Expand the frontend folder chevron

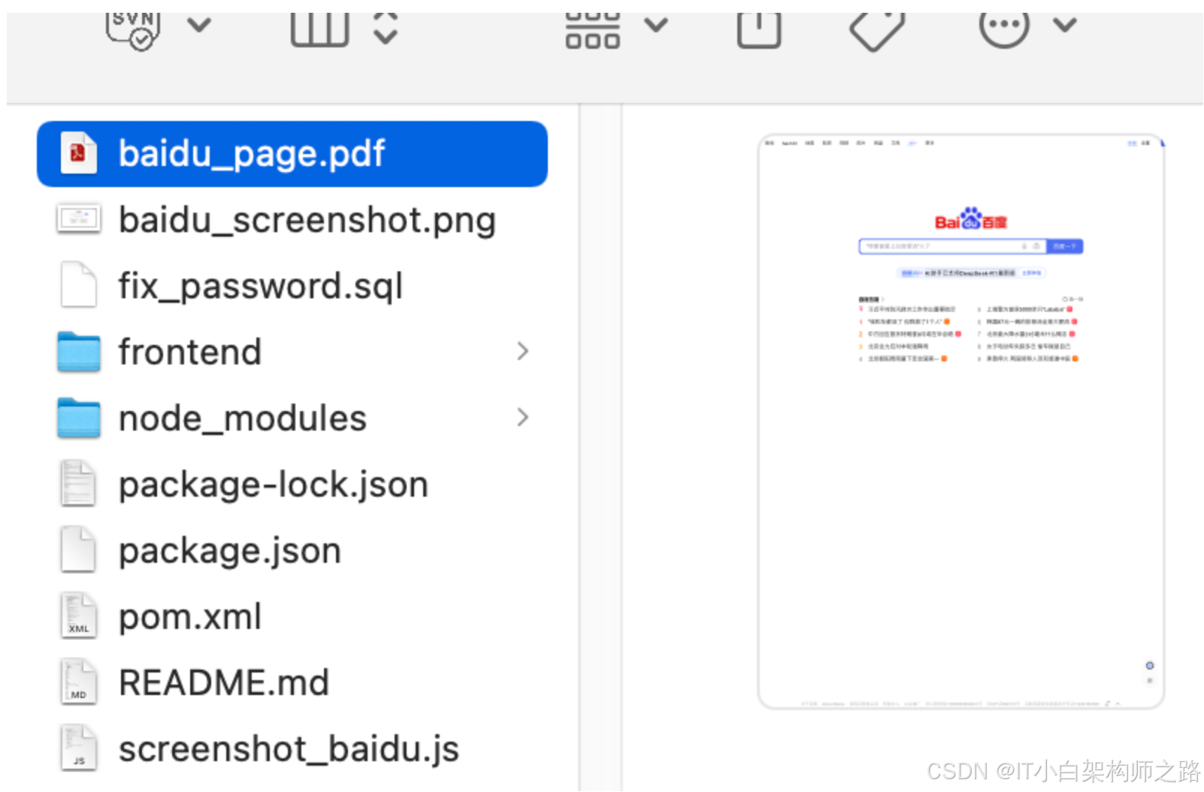(x=523, y=351)
